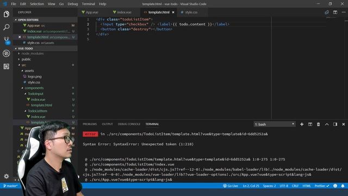This screenshot has height=196, width=348.
Task: Switch to the Debug Console panel tab
Action: click(129, 124)
